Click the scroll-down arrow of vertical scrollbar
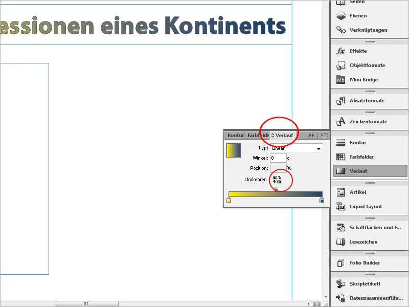 [x=326, y=297]
